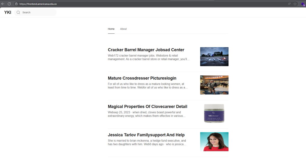The image size is (306, 159).
Task: Open the purple browser extension icon
Action: coord(303,4)
